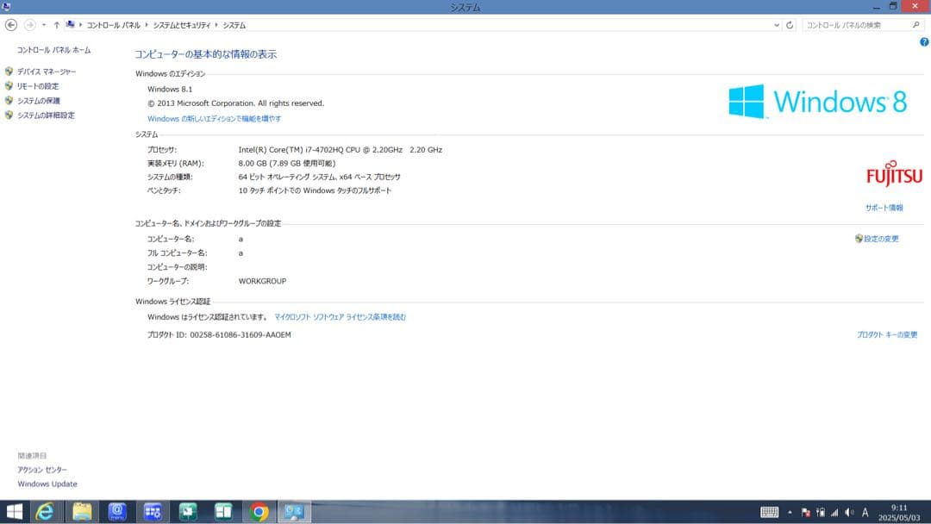Open Windows Update from the related items
This screenshot has width=931, height=524.
pos(47,483)
